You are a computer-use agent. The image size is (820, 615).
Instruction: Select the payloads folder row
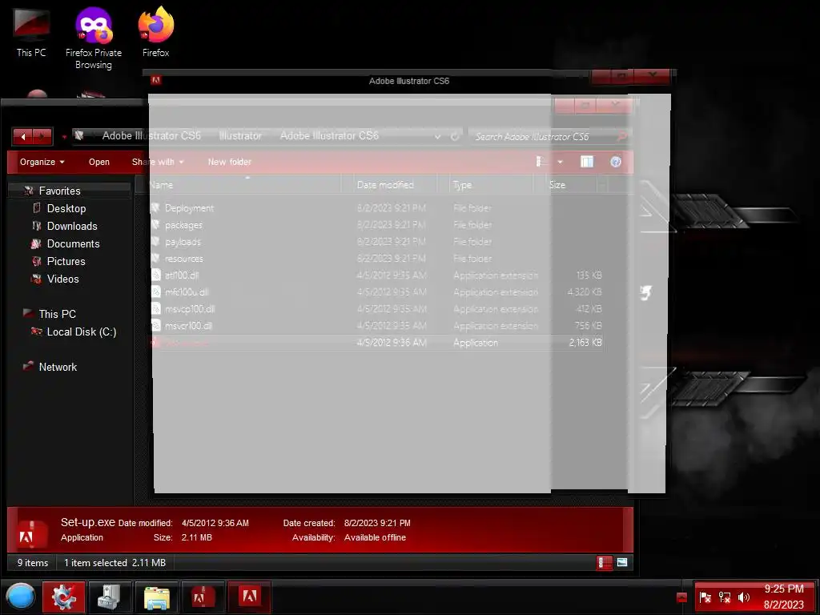tap(376, 242)
